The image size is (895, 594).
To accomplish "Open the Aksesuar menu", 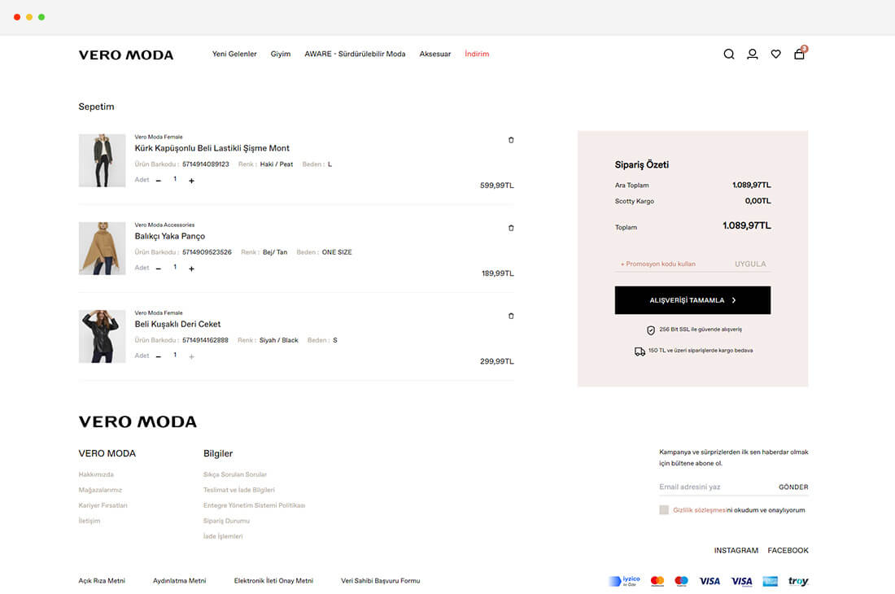I will [x=435, y=55].
